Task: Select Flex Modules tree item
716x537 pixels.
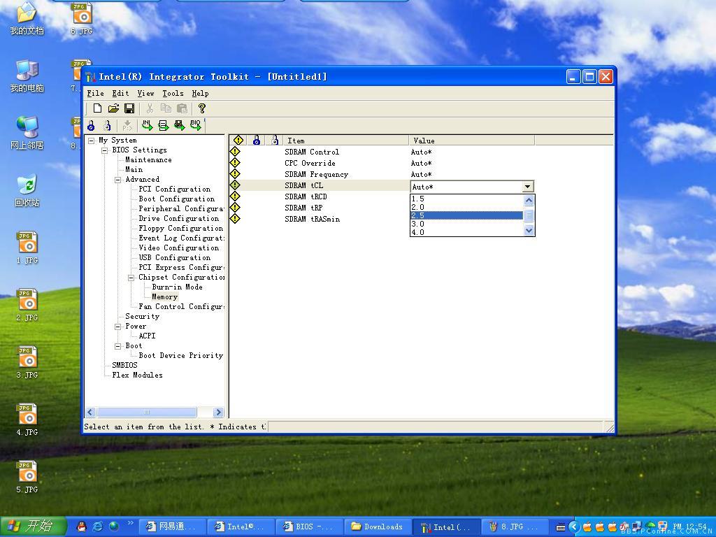Action: 137,375
